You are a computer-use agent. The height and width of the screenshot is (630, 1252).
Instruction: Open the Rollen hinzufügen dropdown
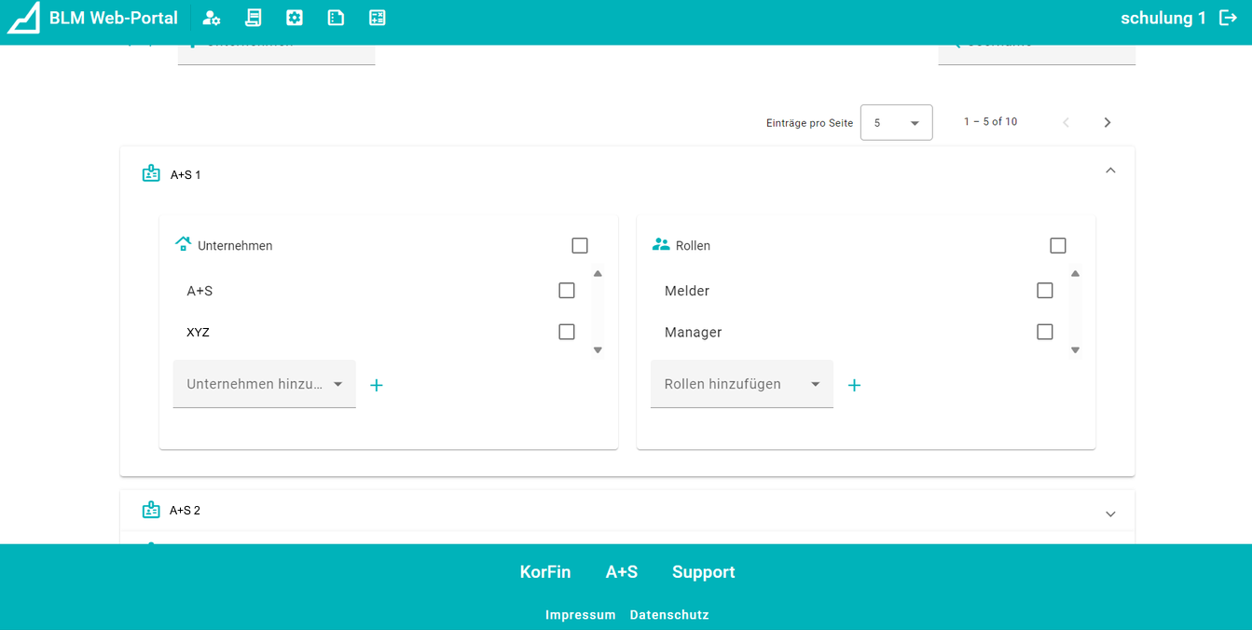741,384
